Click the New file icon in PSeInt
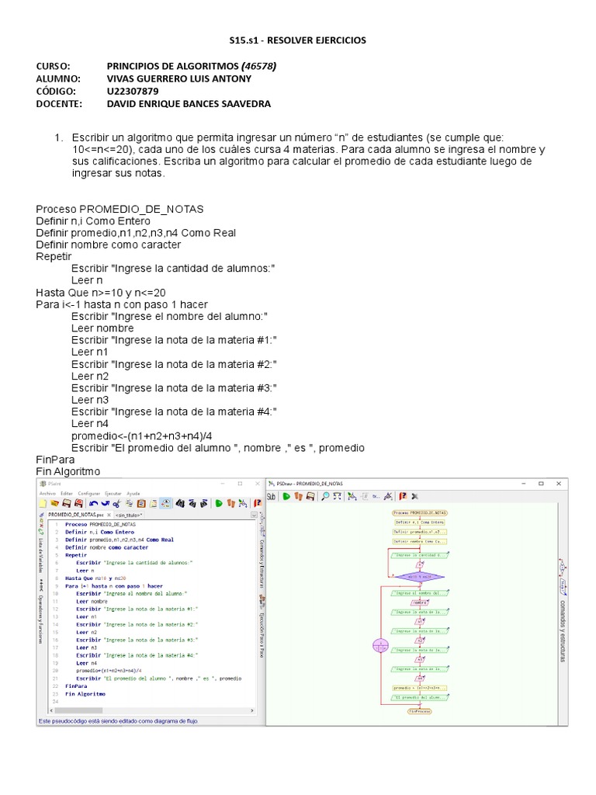Image resolution: width=596 pixels, height=795 pixels. (43, 503)
